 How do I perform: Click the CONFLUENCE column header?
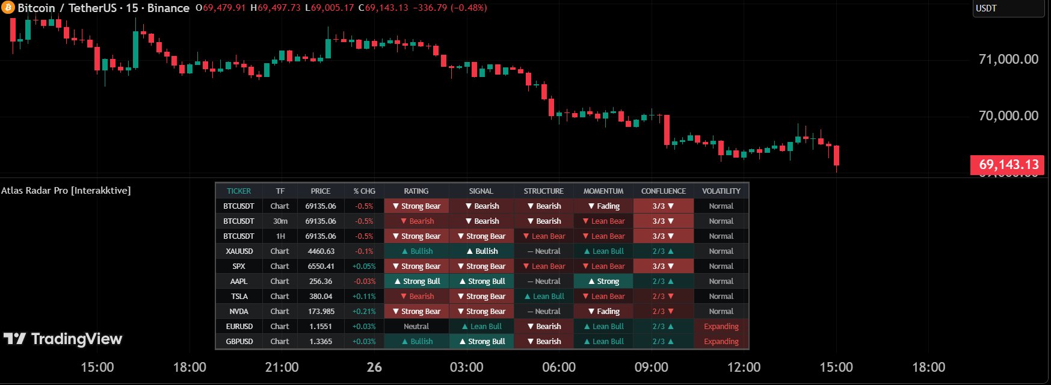(x=663, y=191)
